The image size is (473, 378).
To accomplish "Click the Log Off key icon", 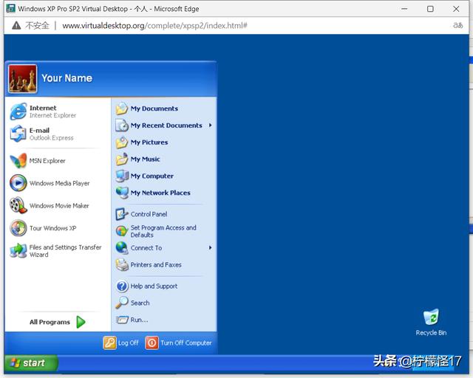I will (x=109, y=343).
